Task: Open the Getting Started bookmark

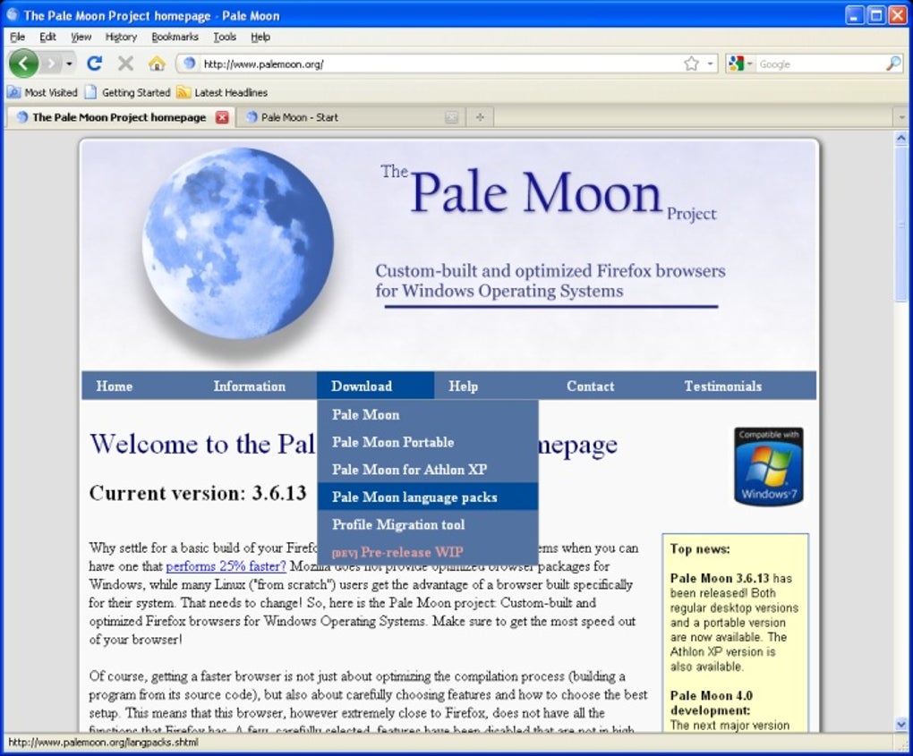Action: (x=127, y=92)
